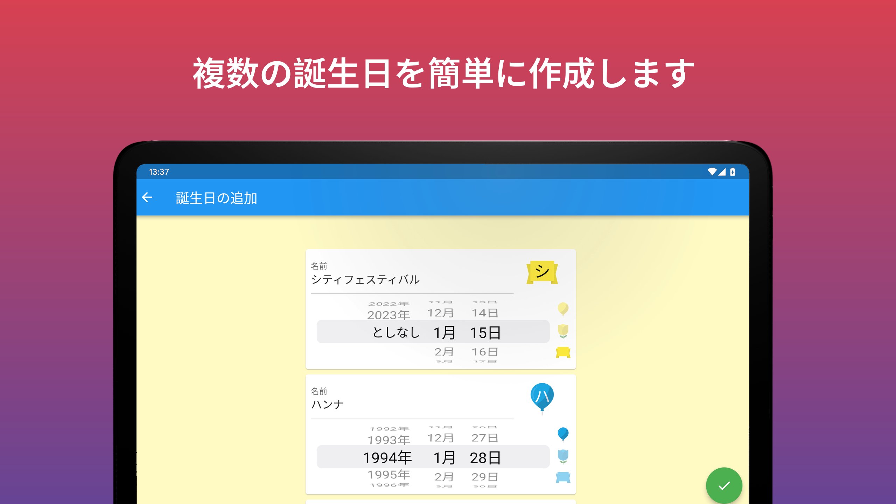Select the blue banner icon style
This screenshot has height=504, width=896.
coord(563,477)
